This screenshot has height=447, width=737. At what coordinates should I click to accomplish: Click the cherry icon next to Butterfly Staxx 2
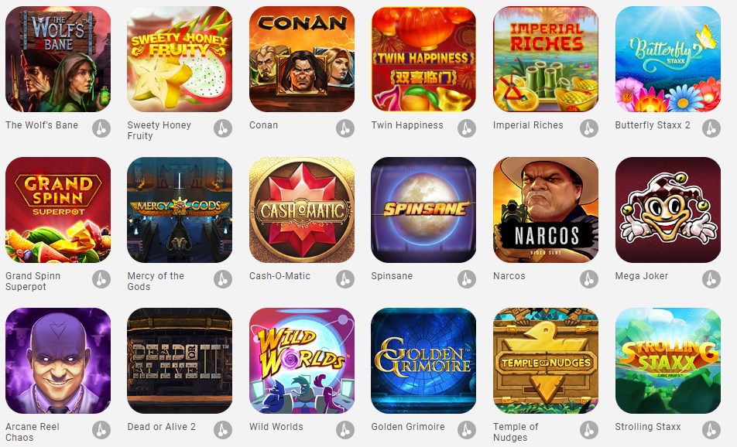[x=711, y=128]
